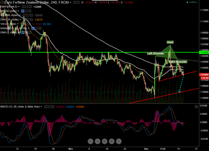209x151 pixels.
Task: Click the EMA 34 value 1.6272
Action: [39, 20]
